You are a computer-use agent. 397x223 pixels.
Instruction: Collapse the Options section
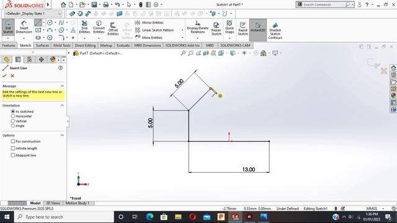[x=62, y=135]
